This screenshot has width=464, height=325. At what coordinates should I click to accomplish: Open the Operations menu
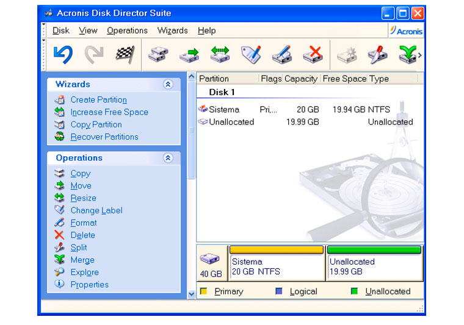(127, 30)
